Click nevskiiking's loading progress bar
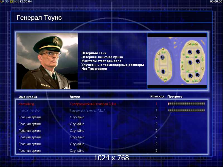 pyautogui.click(x=186, y=104)
